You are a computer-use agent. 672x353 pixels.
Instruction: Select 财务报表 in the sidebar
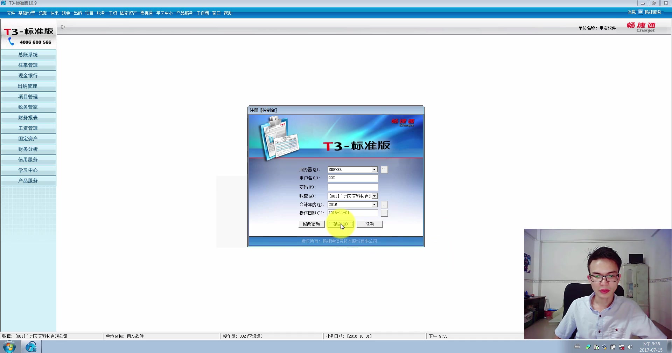point(28,118)
